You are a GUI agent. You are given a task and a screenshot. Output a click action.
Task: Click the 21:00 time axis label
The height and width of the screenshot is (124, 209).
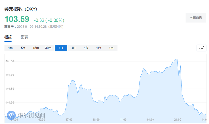click(178, 120)
